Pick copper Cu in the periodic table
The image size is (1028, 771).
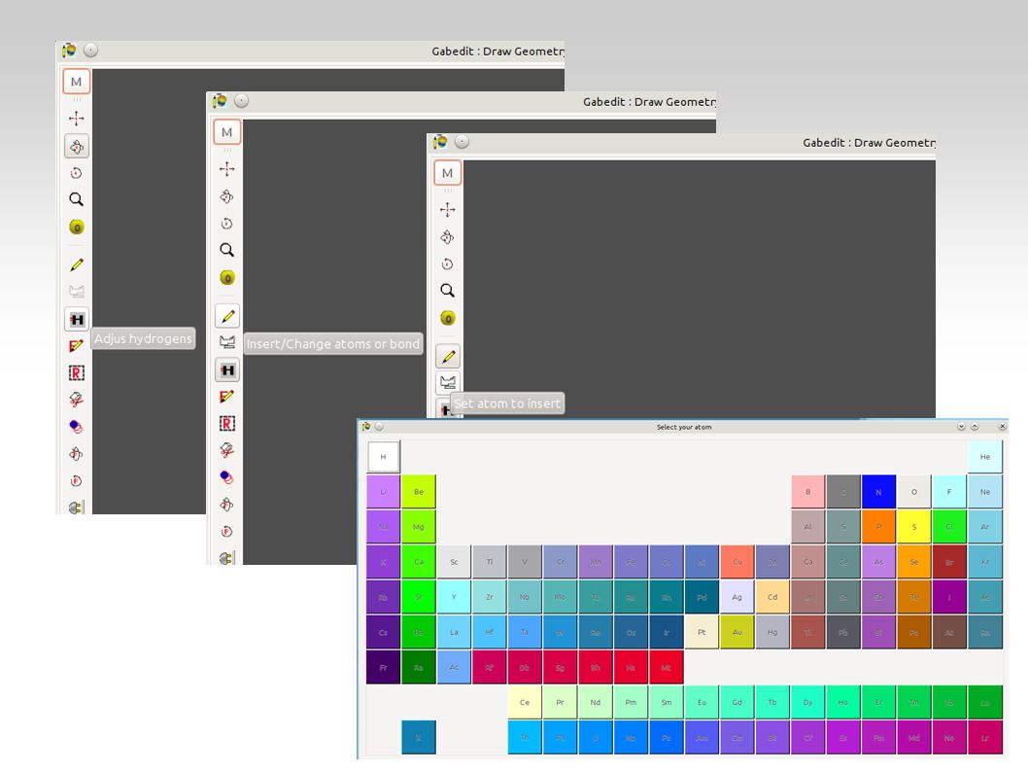737,562
